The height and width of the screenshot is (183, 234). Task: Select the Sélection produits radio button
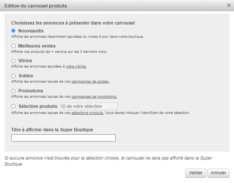[14, 106]
